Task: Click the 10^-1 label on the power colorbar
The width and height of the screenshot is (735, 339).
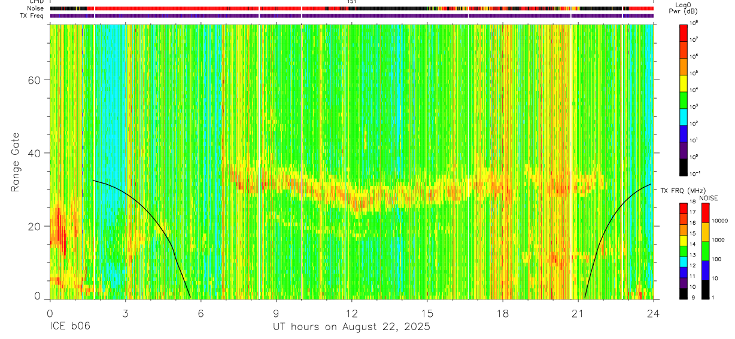Action: point(695,173)
